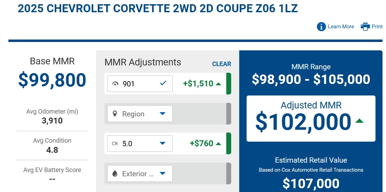The width and height of the screenshot is (386, 192).
Task: Click the Adjusted MMR $102,000 value box
Action: coord(311,119)
